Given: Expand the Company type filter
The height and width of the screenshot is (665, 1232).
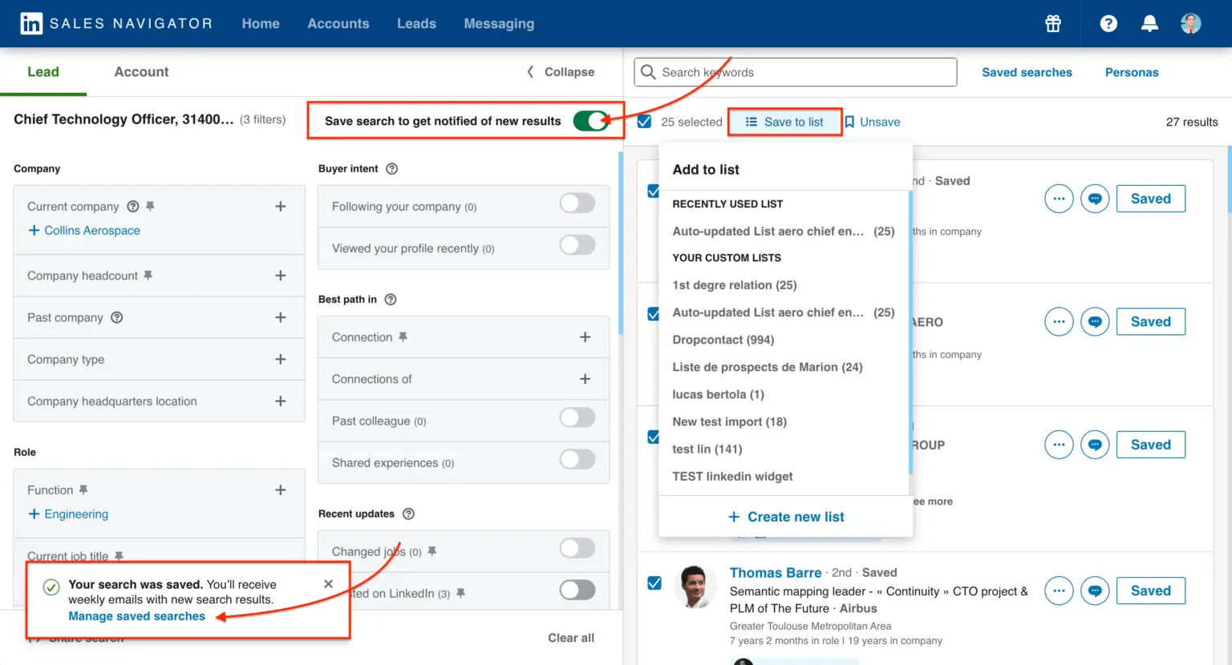Looking at the screenshot, I should click(281, 359).
